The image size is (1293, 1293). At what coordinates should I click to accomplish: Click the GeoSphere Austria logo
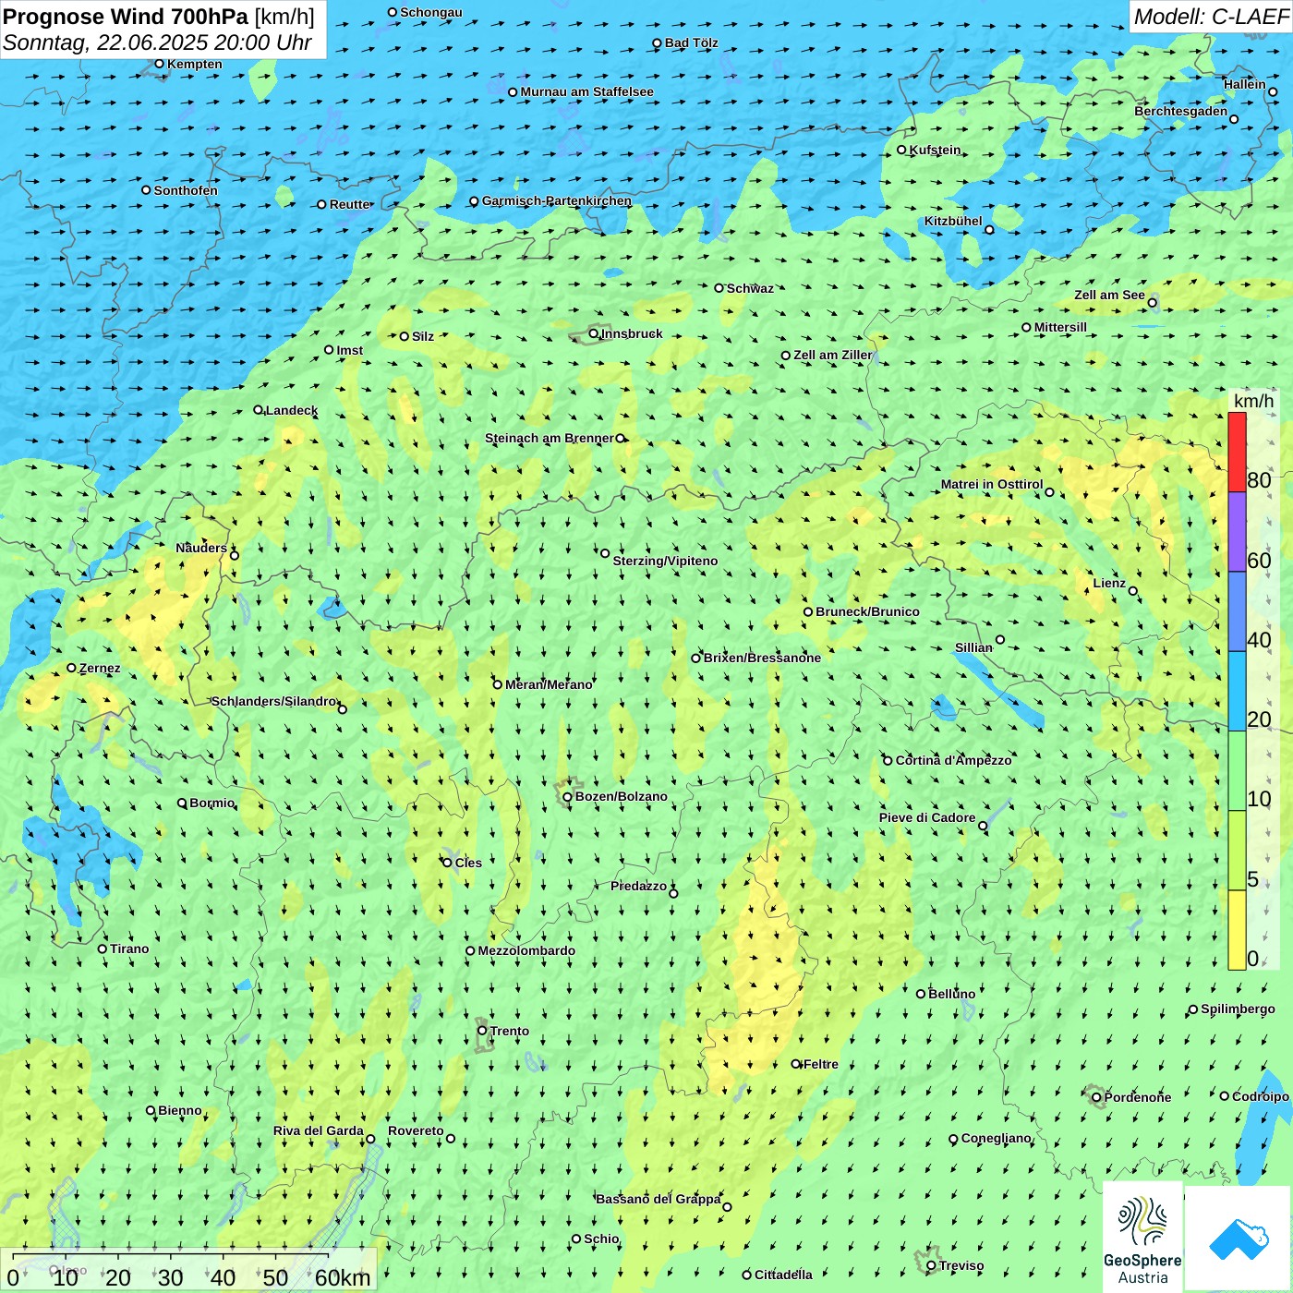pos(1142,1238)
